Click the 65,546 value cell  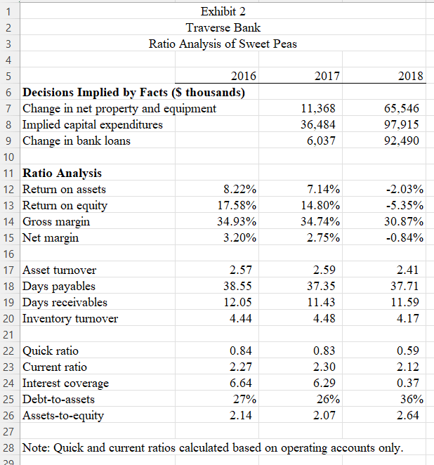pos(384,108)
